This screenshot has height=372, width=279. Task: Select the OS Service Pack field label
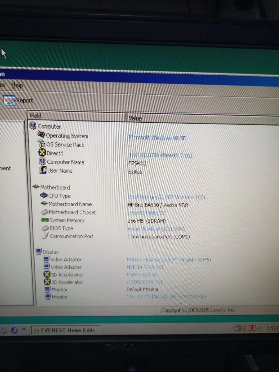(x=65, y=145)
